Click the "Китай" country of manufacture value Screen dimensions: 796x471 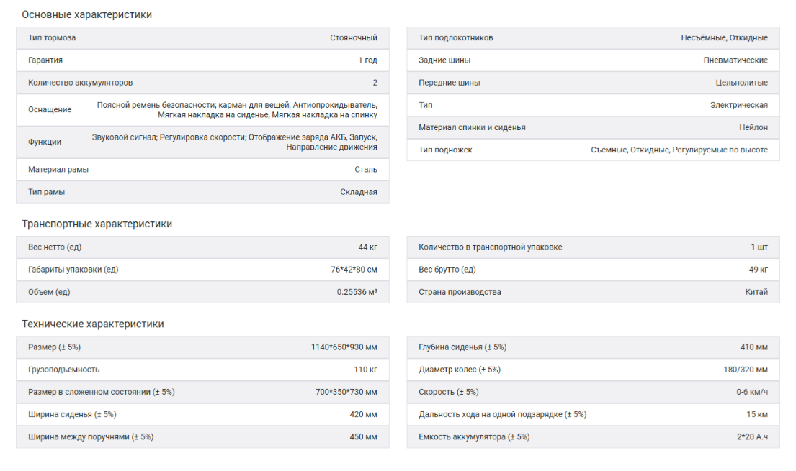click(x=756, y=292)
